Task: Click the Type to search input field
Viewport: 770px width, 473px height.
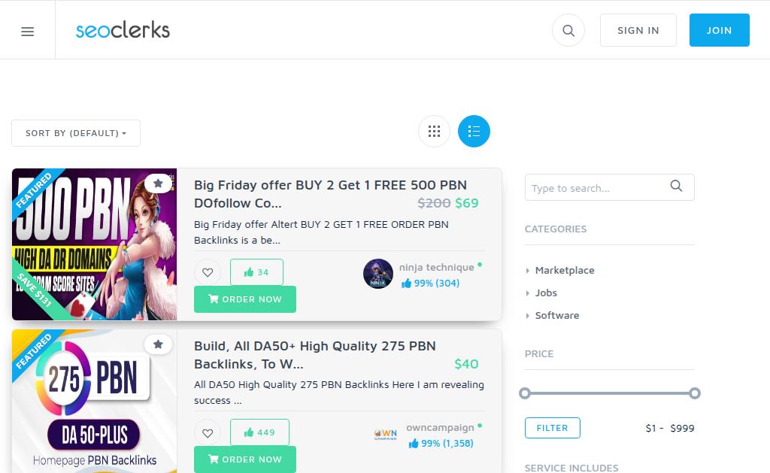Action: [598, 188]
